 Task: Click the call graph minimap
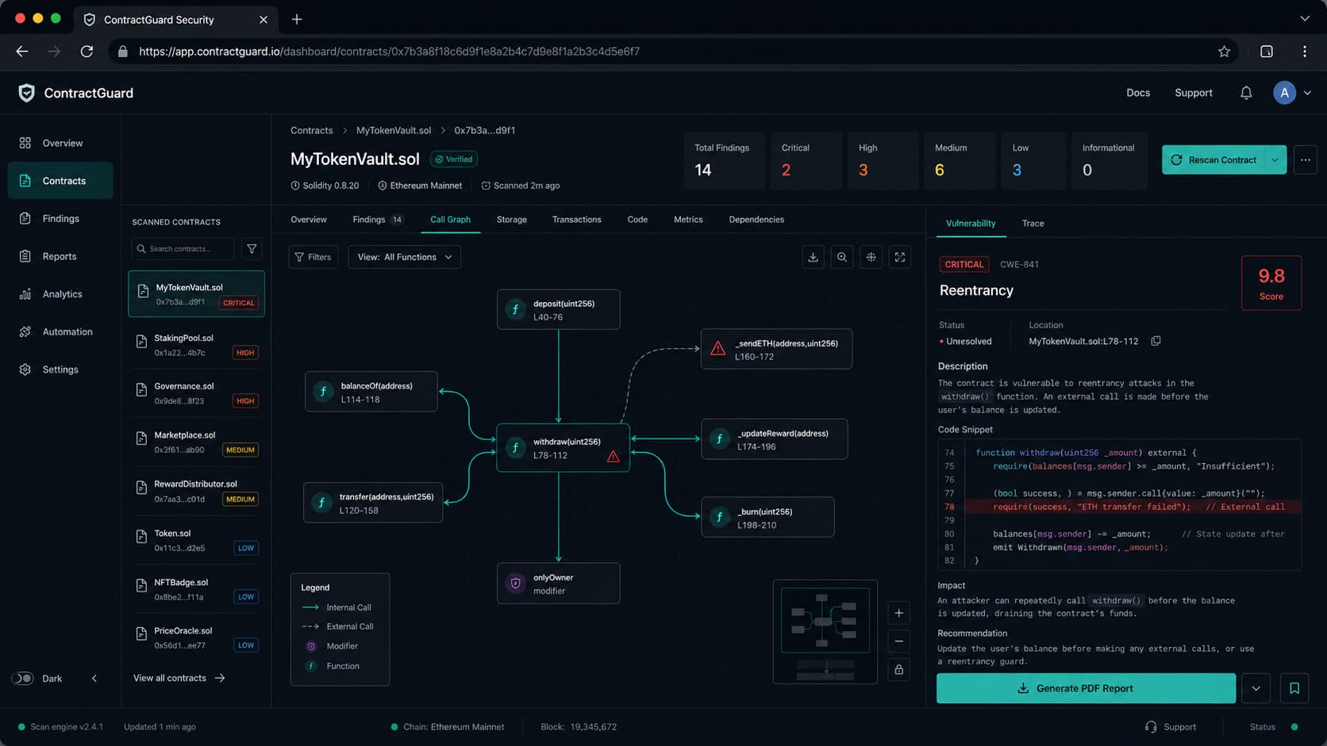tap(825, 632)
